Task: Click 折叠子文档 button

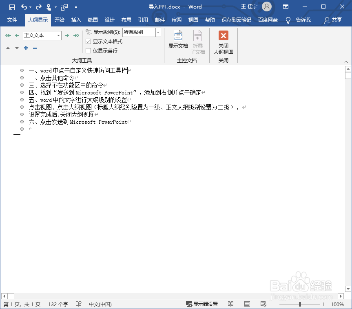Action: 198,42
